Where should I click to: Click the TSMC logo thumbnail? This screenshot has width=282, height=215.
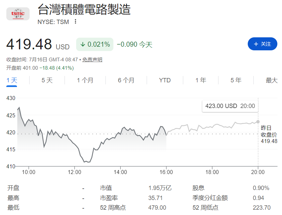[18, 14]
